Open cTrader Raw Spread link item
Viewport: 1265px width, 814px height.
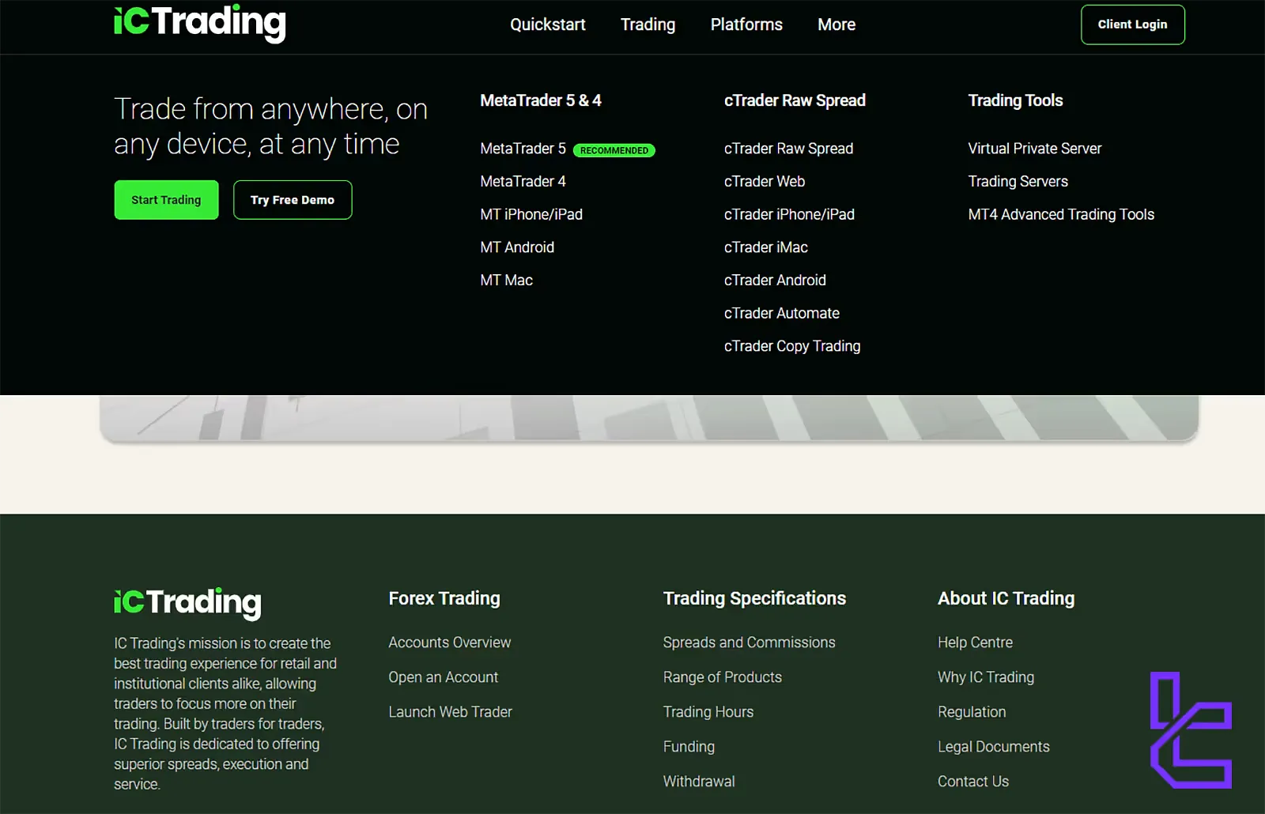point(788,149)
